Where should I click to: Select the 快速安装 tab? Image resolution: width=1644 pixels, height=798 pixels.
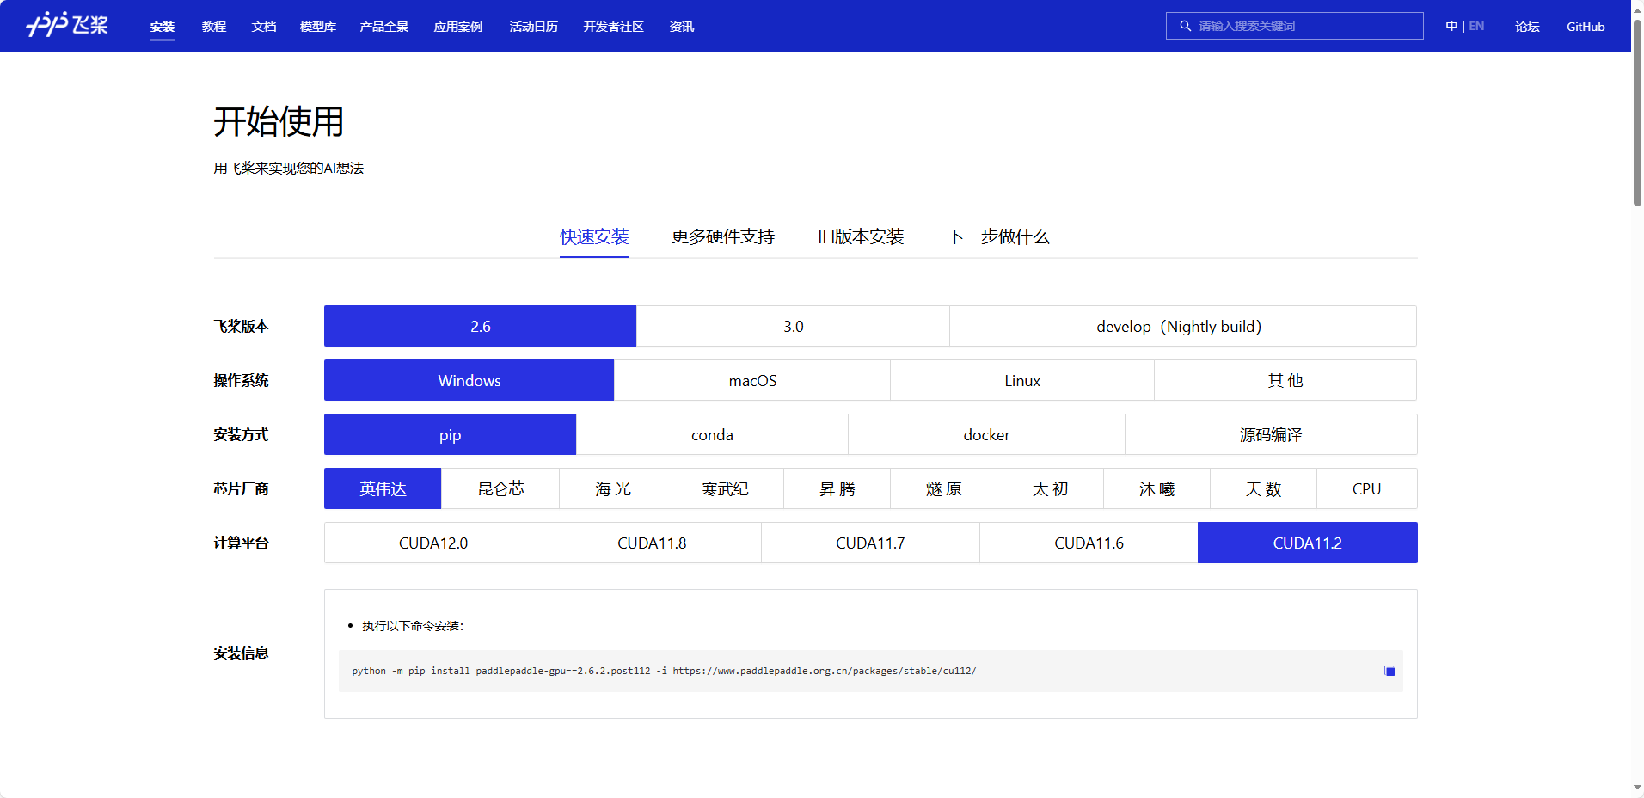pyautogui.click(x=594, y=236)
